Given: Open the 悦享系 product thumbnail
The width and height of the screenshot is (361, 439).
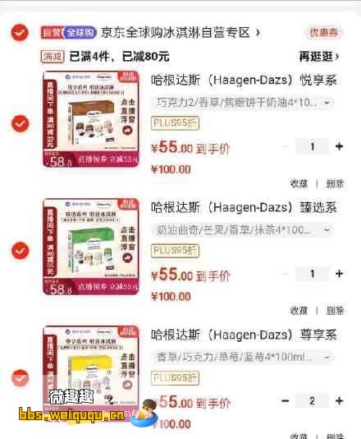Looking at the screenshot, I should 91,119.
